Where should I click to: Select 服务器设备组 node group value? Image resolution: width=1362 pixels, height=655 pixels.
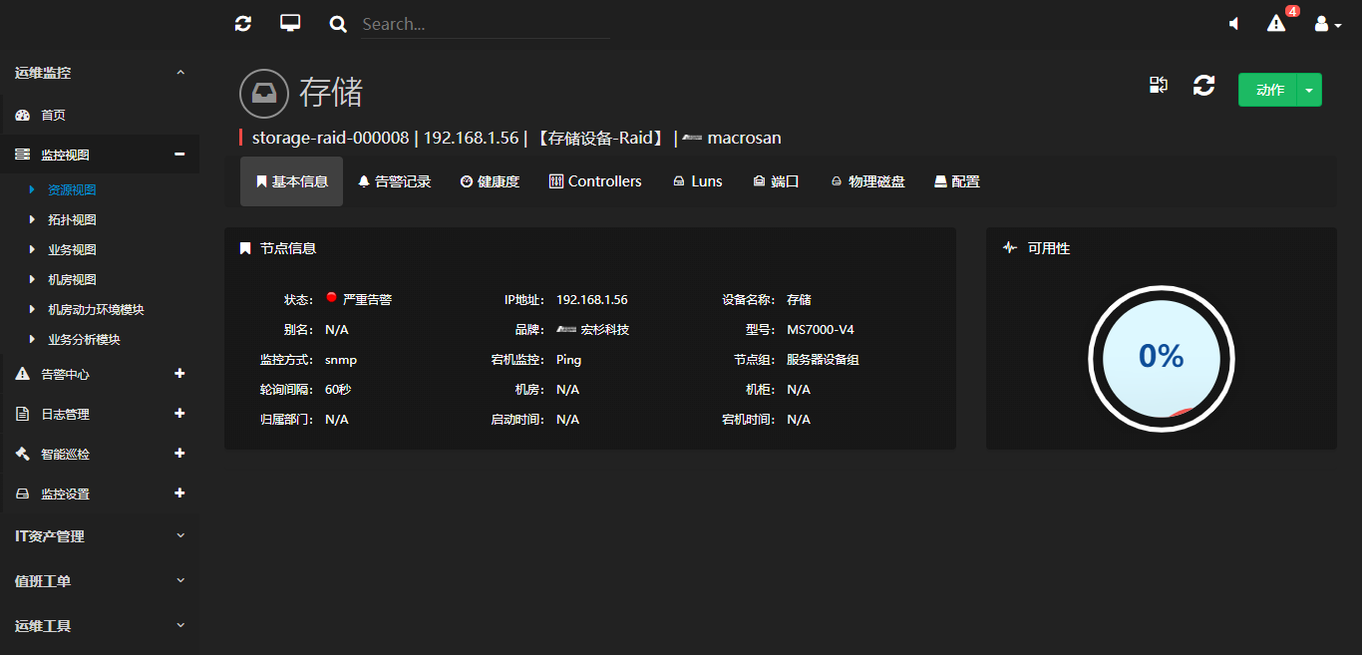pyautogui.click(x=823, y=360)
